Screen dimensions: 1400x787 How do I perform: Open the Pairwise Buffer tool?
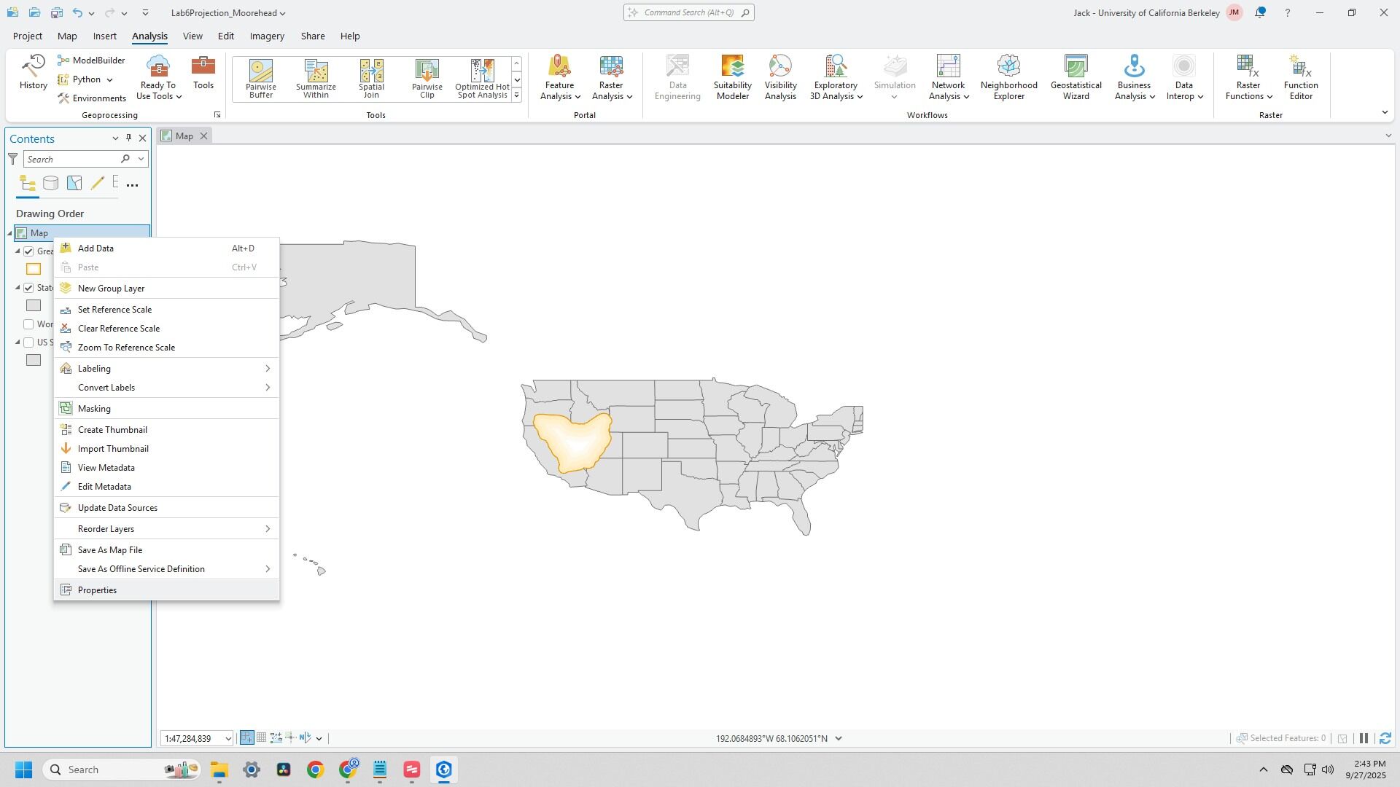(x=260, y=78)
